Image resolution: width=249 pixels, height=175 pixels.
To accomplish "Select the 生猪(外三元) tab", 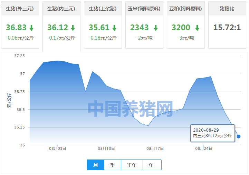I will click(20, 8).
